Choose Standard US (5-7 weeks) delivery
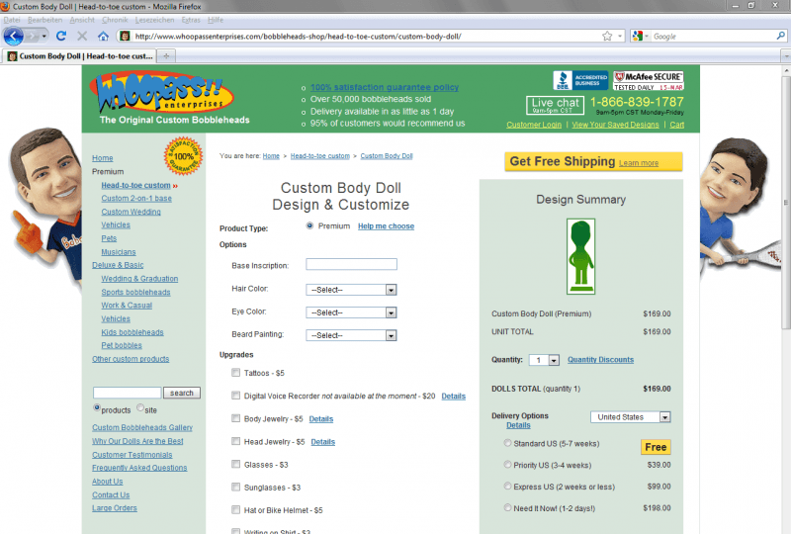Viewport: 791px width, 534px height. (507, 443)
